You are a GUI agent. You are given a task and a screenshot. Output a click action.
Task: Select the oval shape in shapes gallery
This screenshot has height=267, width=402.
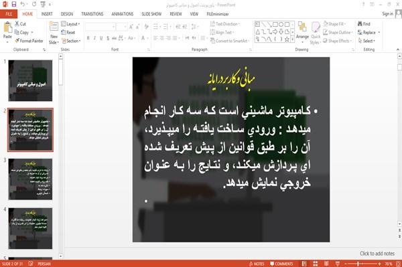[x=281, y=24]
